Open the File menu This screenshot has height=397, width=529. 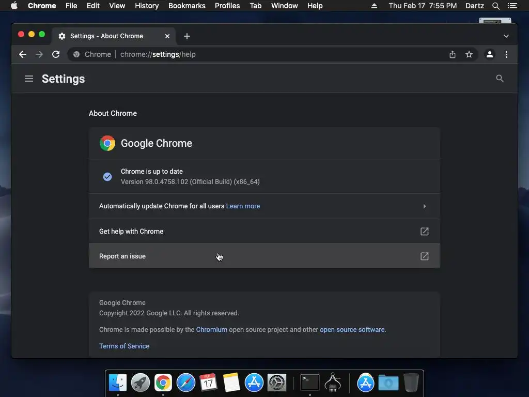click(71, 6)
